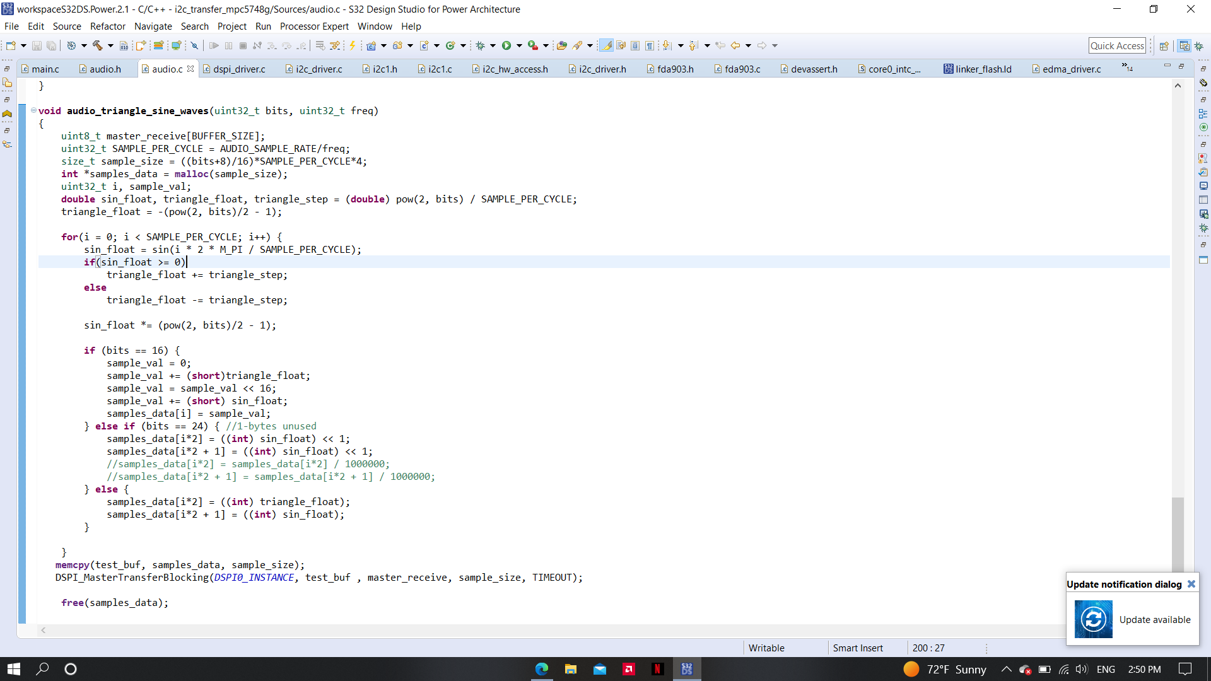Click the horizontal scroll left arrow

pos(44,630)
